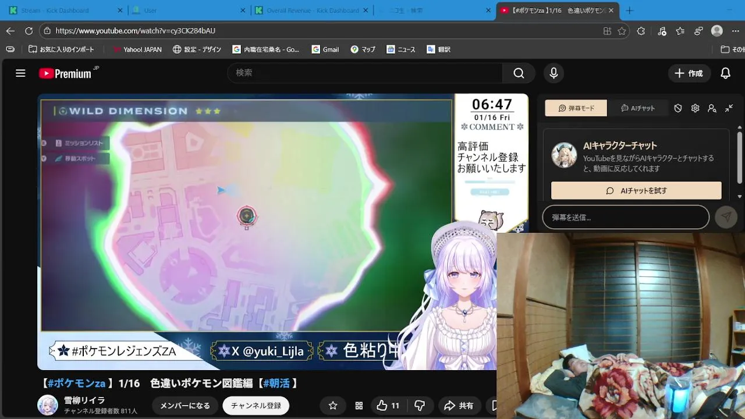Image resolution: width=745 pixels, height=419 pixels.
Task: Click the address bar URL
Action: pyautogui.click(x=135, y=31)
